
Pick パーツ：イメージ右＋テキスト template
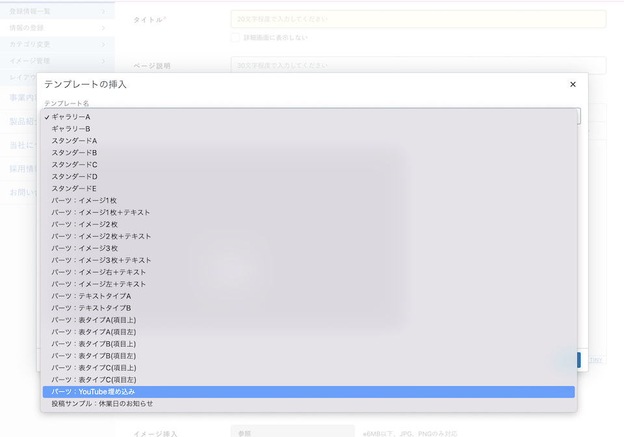coord(99,272)
